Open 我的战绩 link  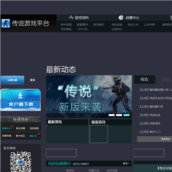117,25
